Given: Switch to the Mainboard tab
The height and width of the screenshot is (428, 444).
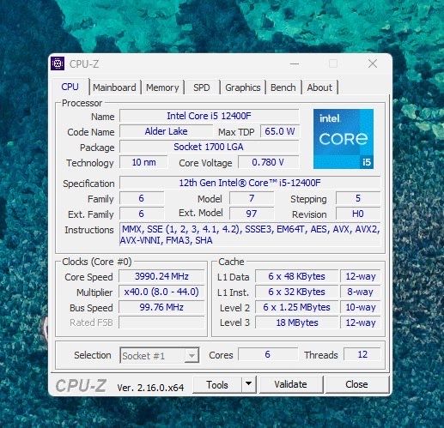Looking at the screenshot, I should (114, 87).
